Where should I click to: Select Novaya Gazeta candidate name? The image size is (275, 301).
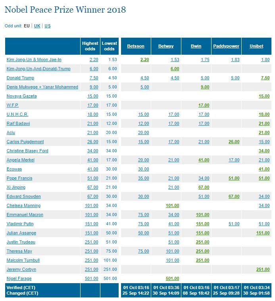(21, 96)
